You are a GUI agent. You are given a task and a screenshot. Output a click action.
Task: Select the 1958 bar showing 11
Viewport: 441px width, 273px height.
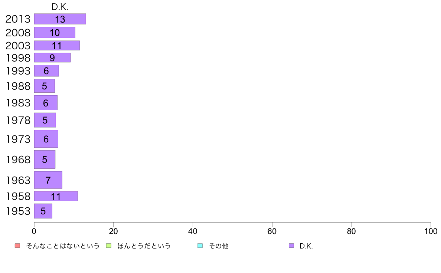point(56,196)
